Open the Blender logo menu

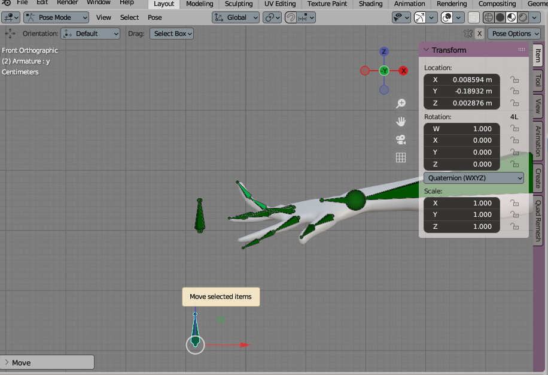pyautogui.click(x=7, y=2)
